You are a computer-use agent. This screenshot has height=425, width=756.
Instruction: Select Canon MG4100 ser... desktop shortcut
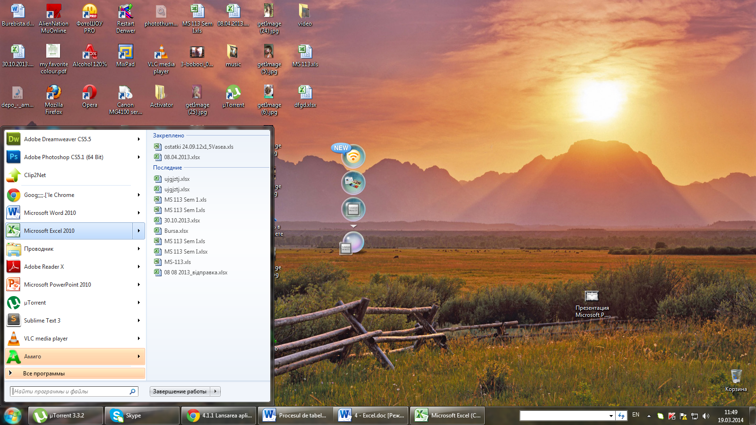pos(125,100)
